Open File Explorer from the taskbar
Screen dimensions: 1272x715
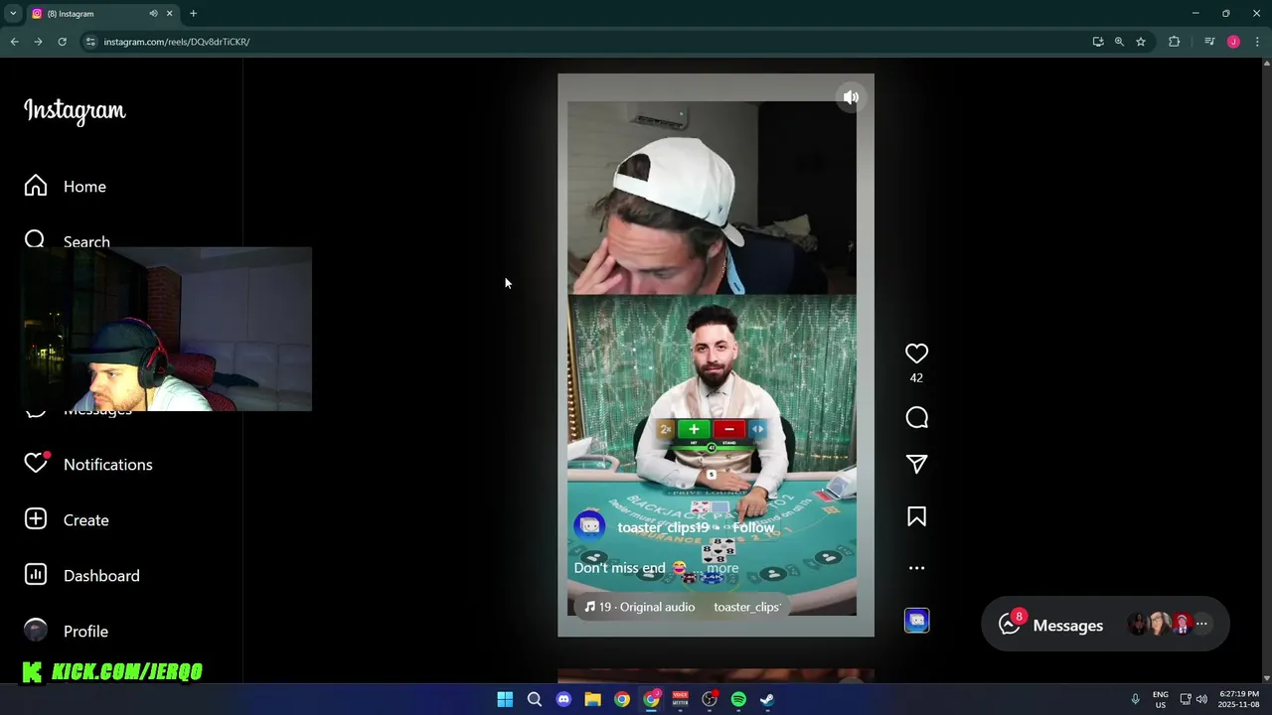point(592,699)
